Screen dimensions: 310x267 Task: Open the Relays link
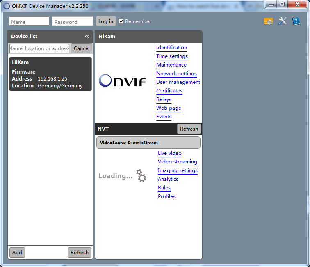164,99
